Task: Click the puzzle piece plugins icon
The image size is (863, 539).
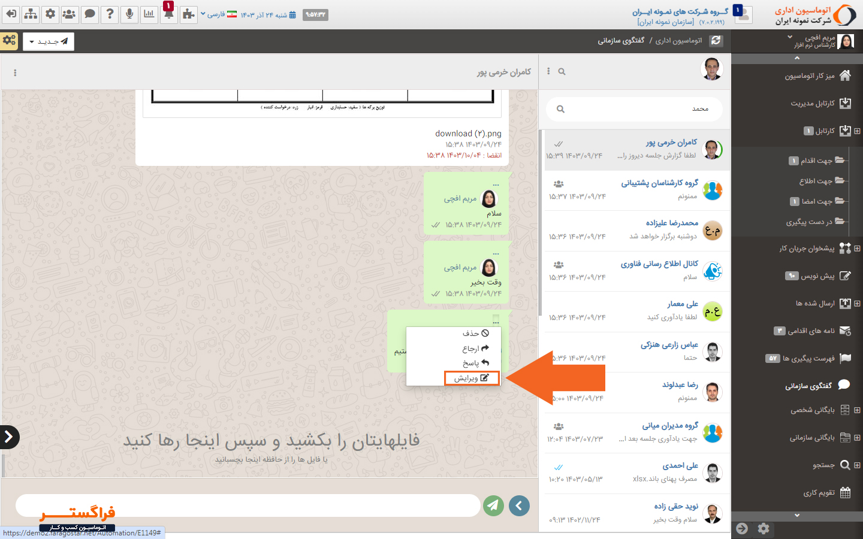Action: click(189, 14)
